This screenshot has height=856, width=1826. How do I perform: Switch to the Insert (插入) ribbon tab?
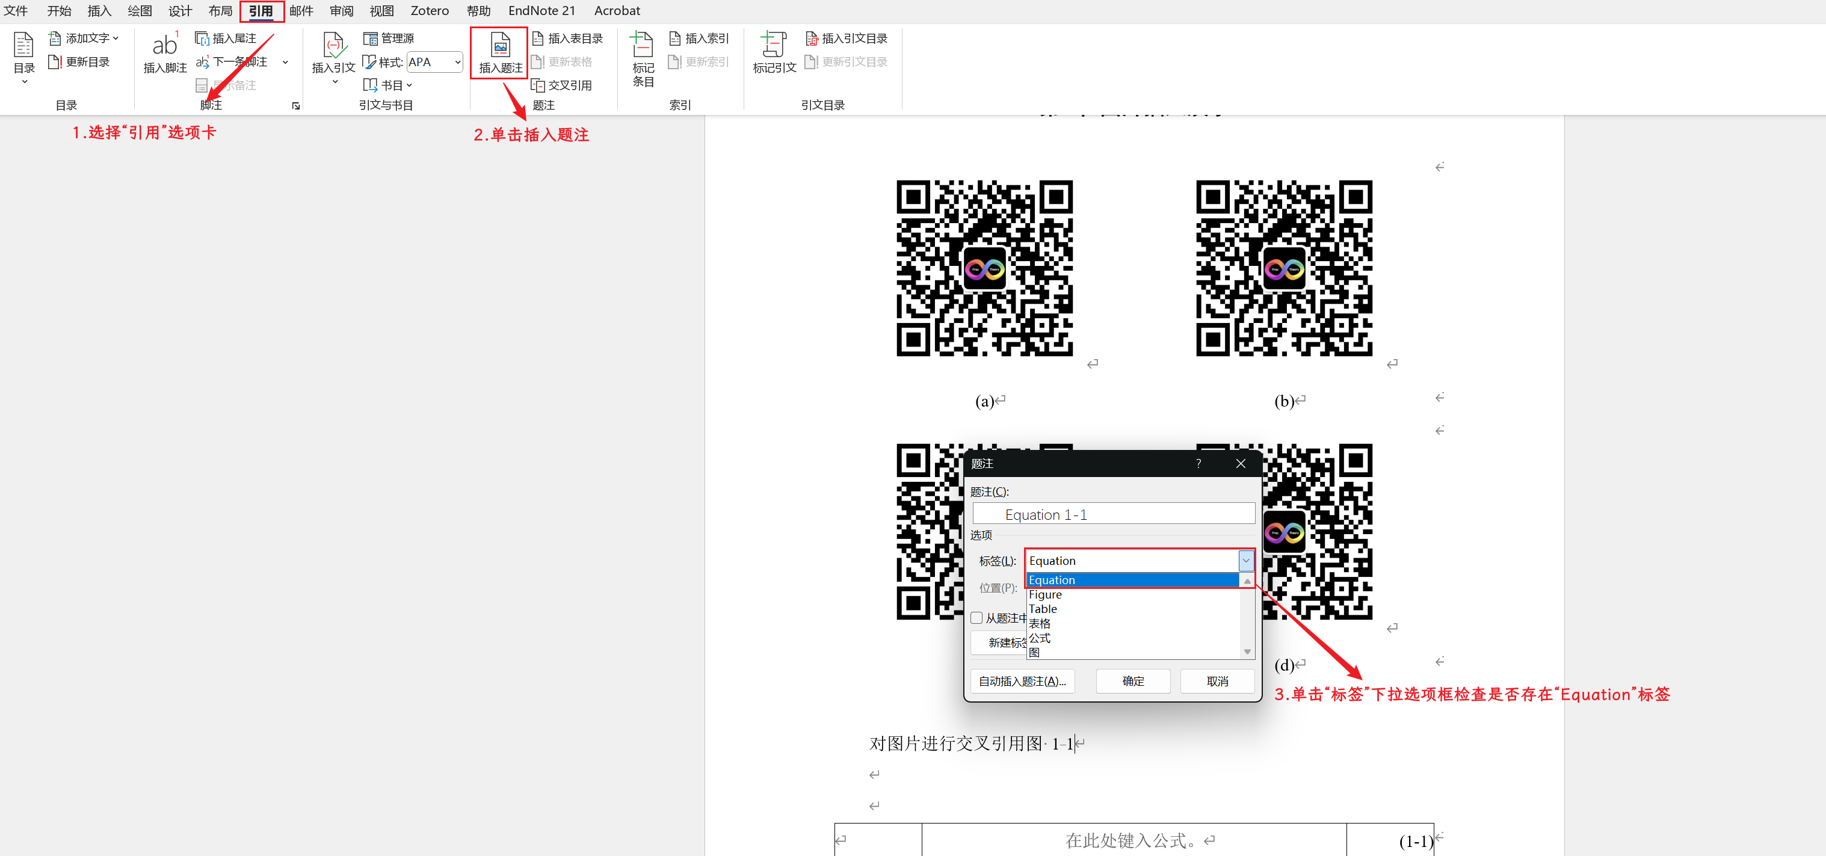pos(99,11)
